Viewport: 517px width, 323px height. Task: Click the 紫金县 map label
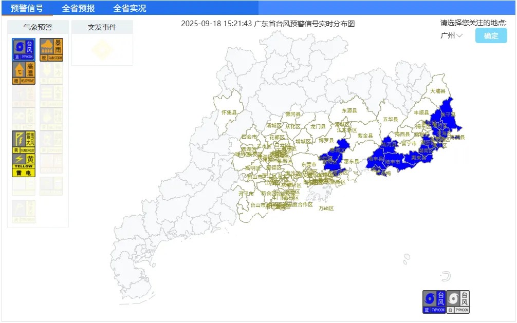pyautogui.click(x=365, y=136)
